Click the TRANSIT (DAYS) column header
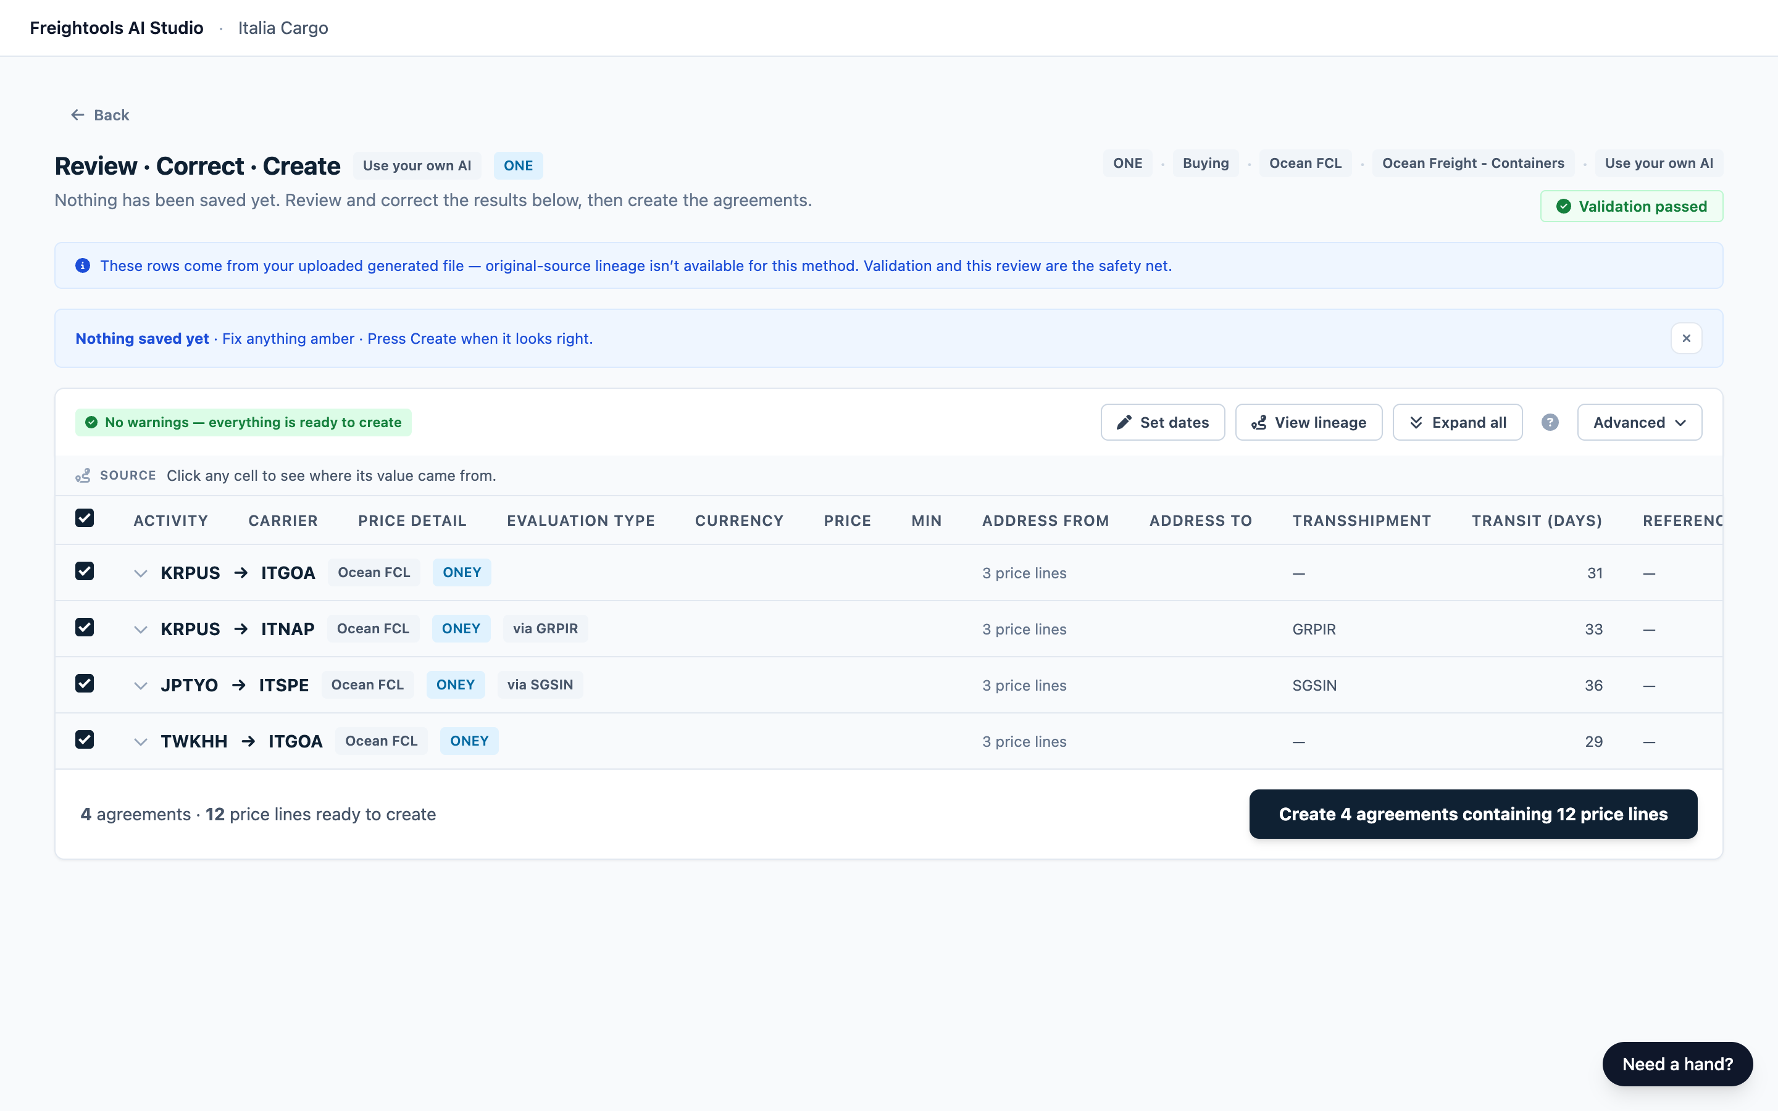The height and width of the screenshot is (1111, 1778). [x=1536, y=520]
